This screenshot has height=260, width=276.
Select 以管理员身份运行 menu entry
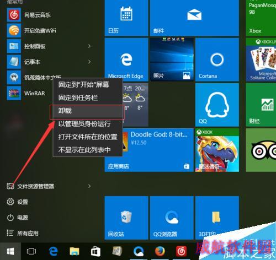click(x=88, y=124)
